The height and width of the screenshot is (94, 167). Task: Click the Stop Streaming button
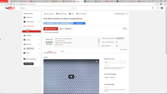[51, 29]
